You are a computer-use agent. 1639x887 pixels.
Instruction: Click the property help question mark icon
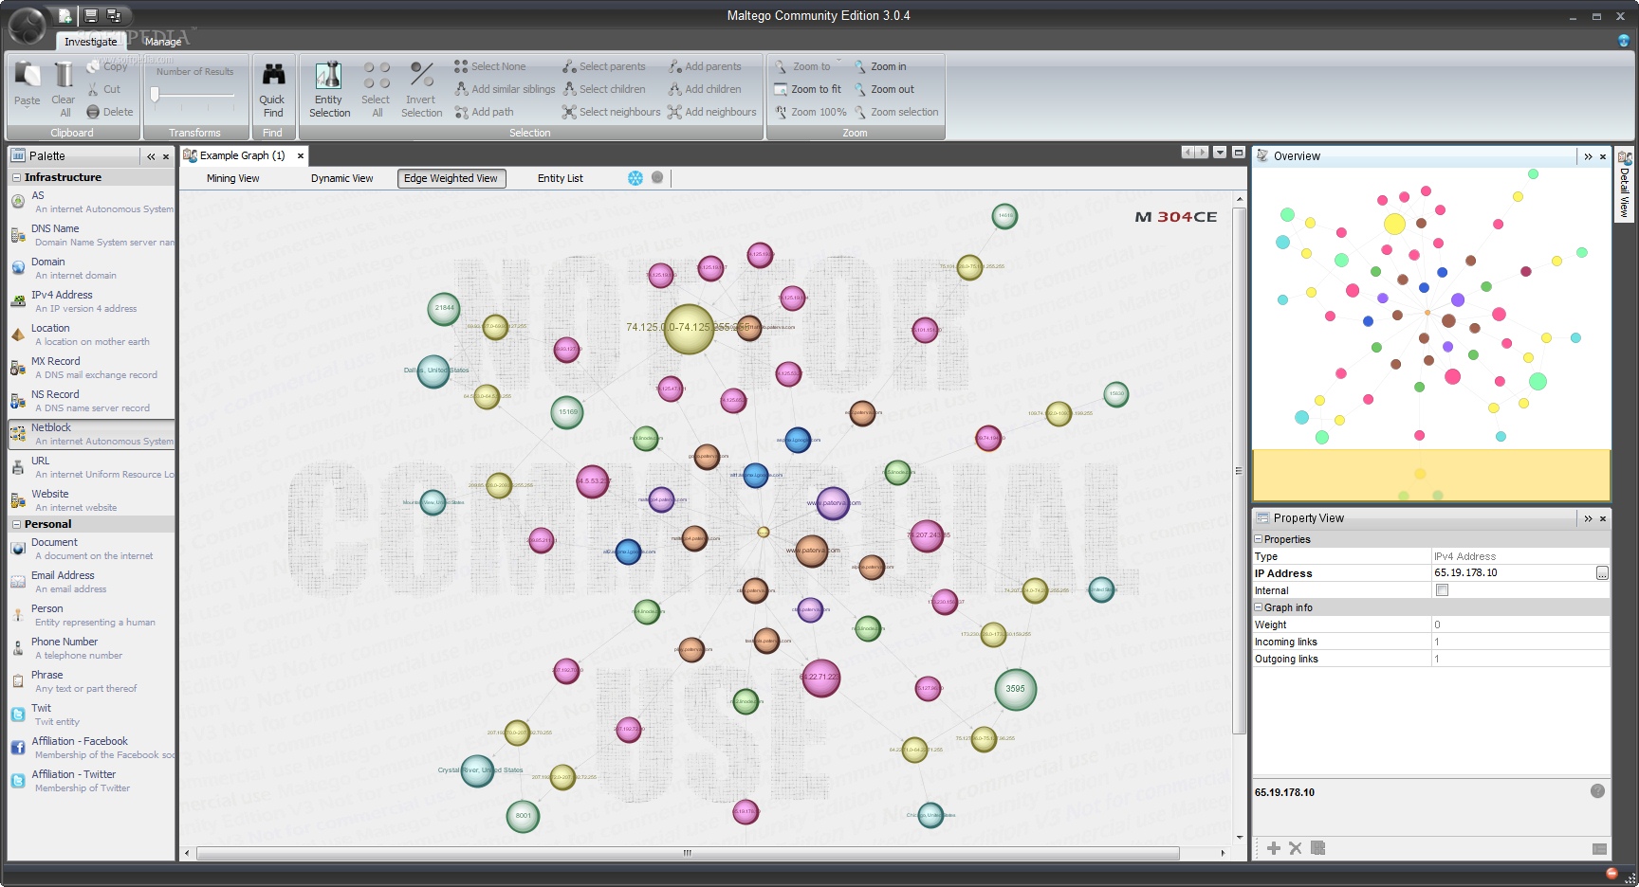(1597, 790)
